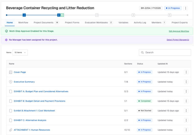
Task: Open the project header three-dot menu
Action: [186, 8]
